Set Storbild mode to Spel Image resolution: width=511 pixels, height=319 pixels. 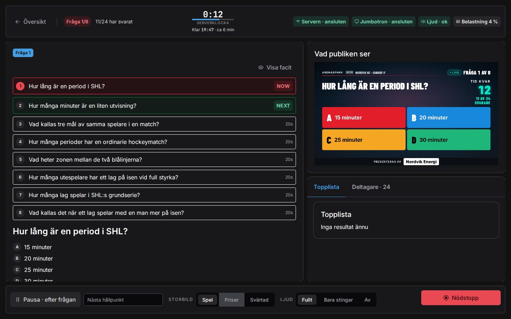tap(208, 300)
